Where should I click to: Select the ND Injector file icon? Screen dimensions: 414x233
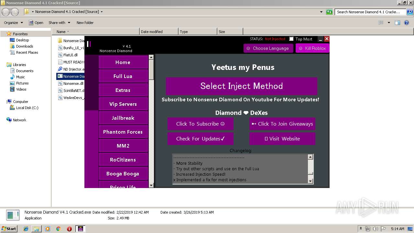click(60, 69)
